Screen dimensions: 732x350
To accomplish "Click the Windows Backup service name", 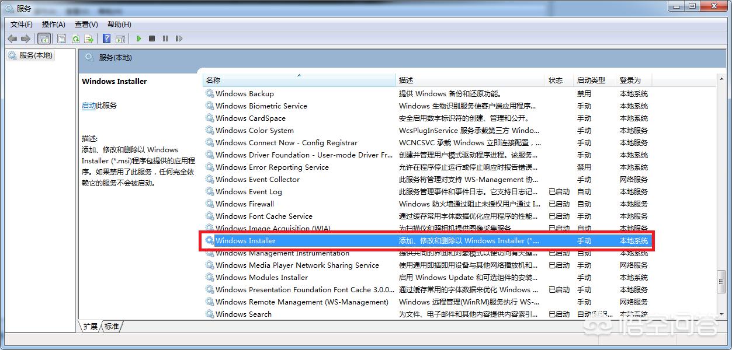I will click(x=245, y=93).
